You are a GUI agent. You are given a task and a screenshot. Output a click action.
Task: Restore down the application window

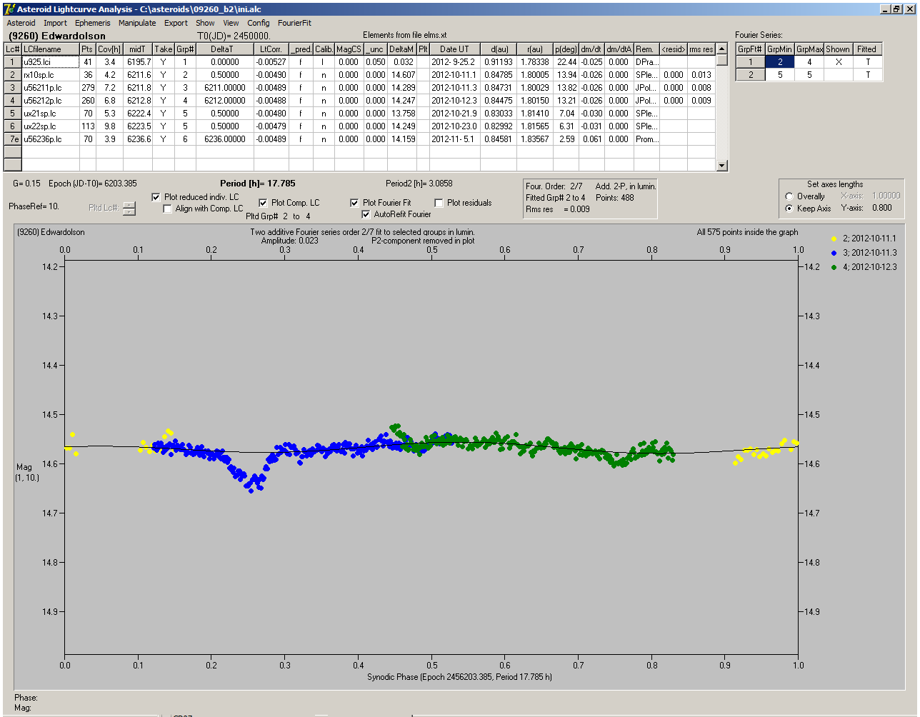click(x=896, y=9)
